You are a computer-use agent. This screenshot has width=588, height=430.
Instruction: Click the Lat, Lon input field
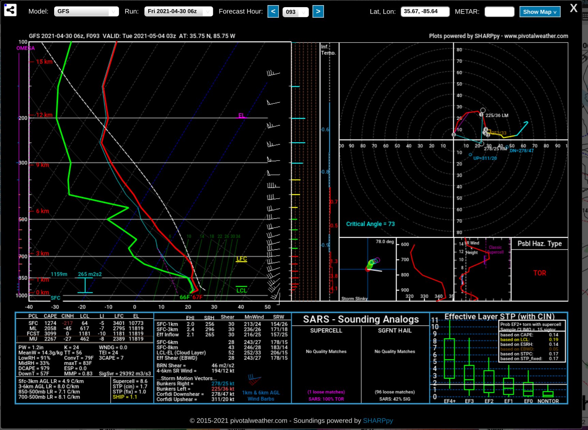click(425, 12)
